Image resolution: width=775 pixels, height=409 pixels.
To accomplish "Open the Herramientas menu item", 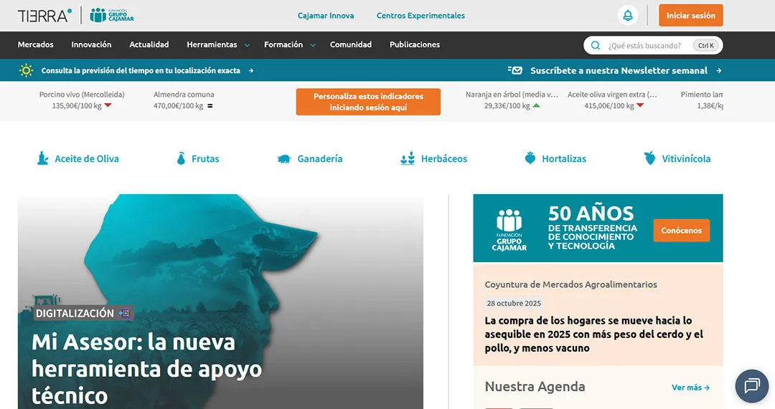I will 212,44.
